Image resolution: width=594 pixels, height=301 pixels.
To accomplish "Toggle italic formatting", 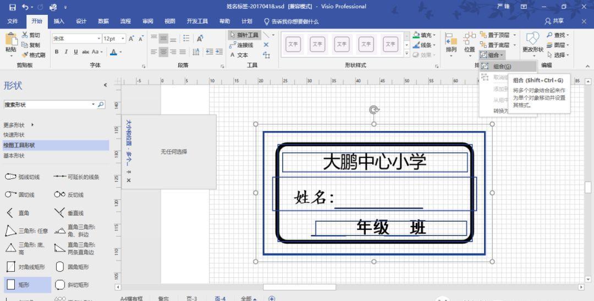I will 67,52.
